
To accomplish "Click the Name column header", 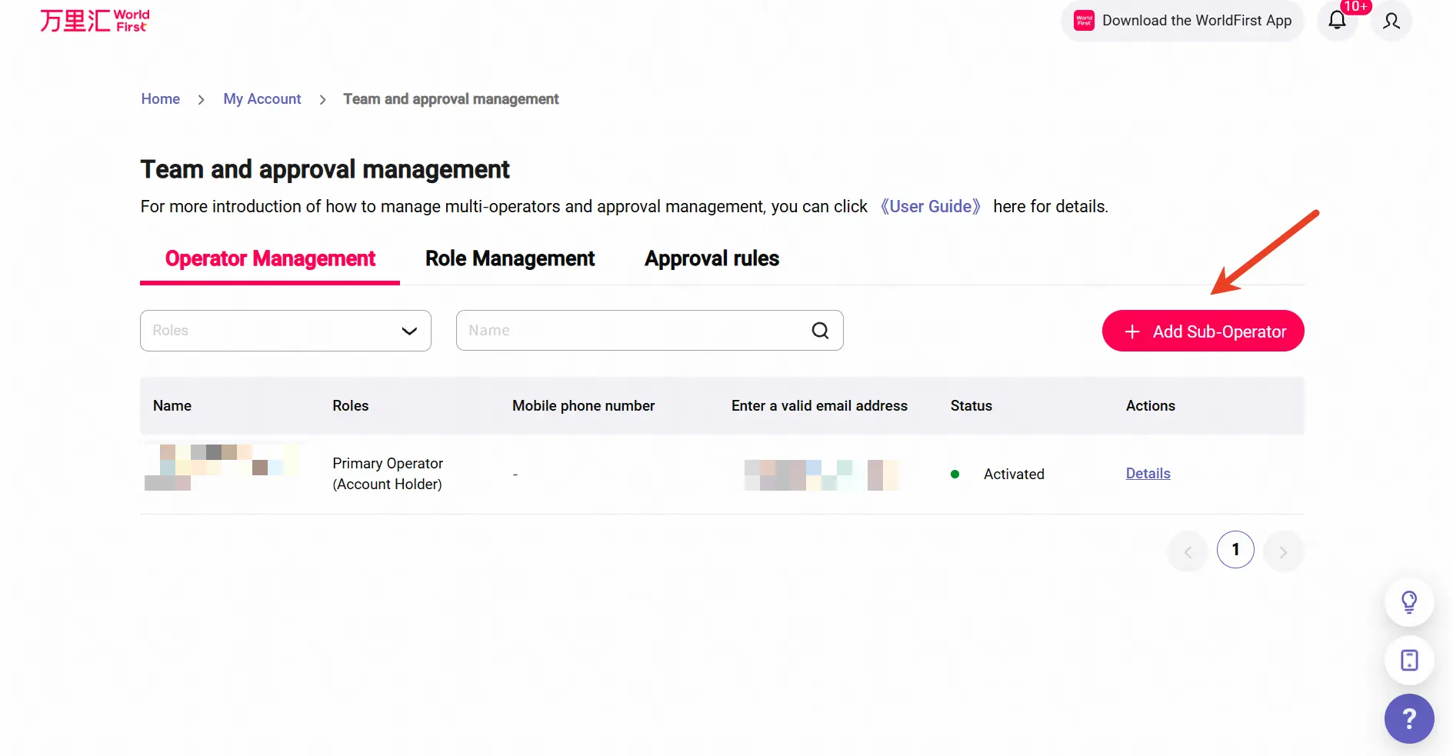I will (x=172, y=406).
